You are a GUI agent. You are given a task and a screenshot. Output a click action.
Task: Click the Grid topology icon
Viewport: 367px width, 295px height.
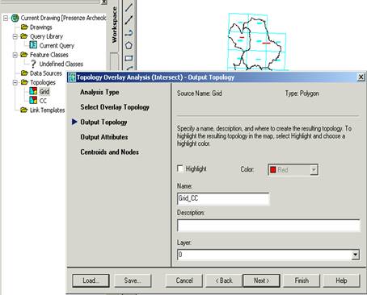pos(33,91)
